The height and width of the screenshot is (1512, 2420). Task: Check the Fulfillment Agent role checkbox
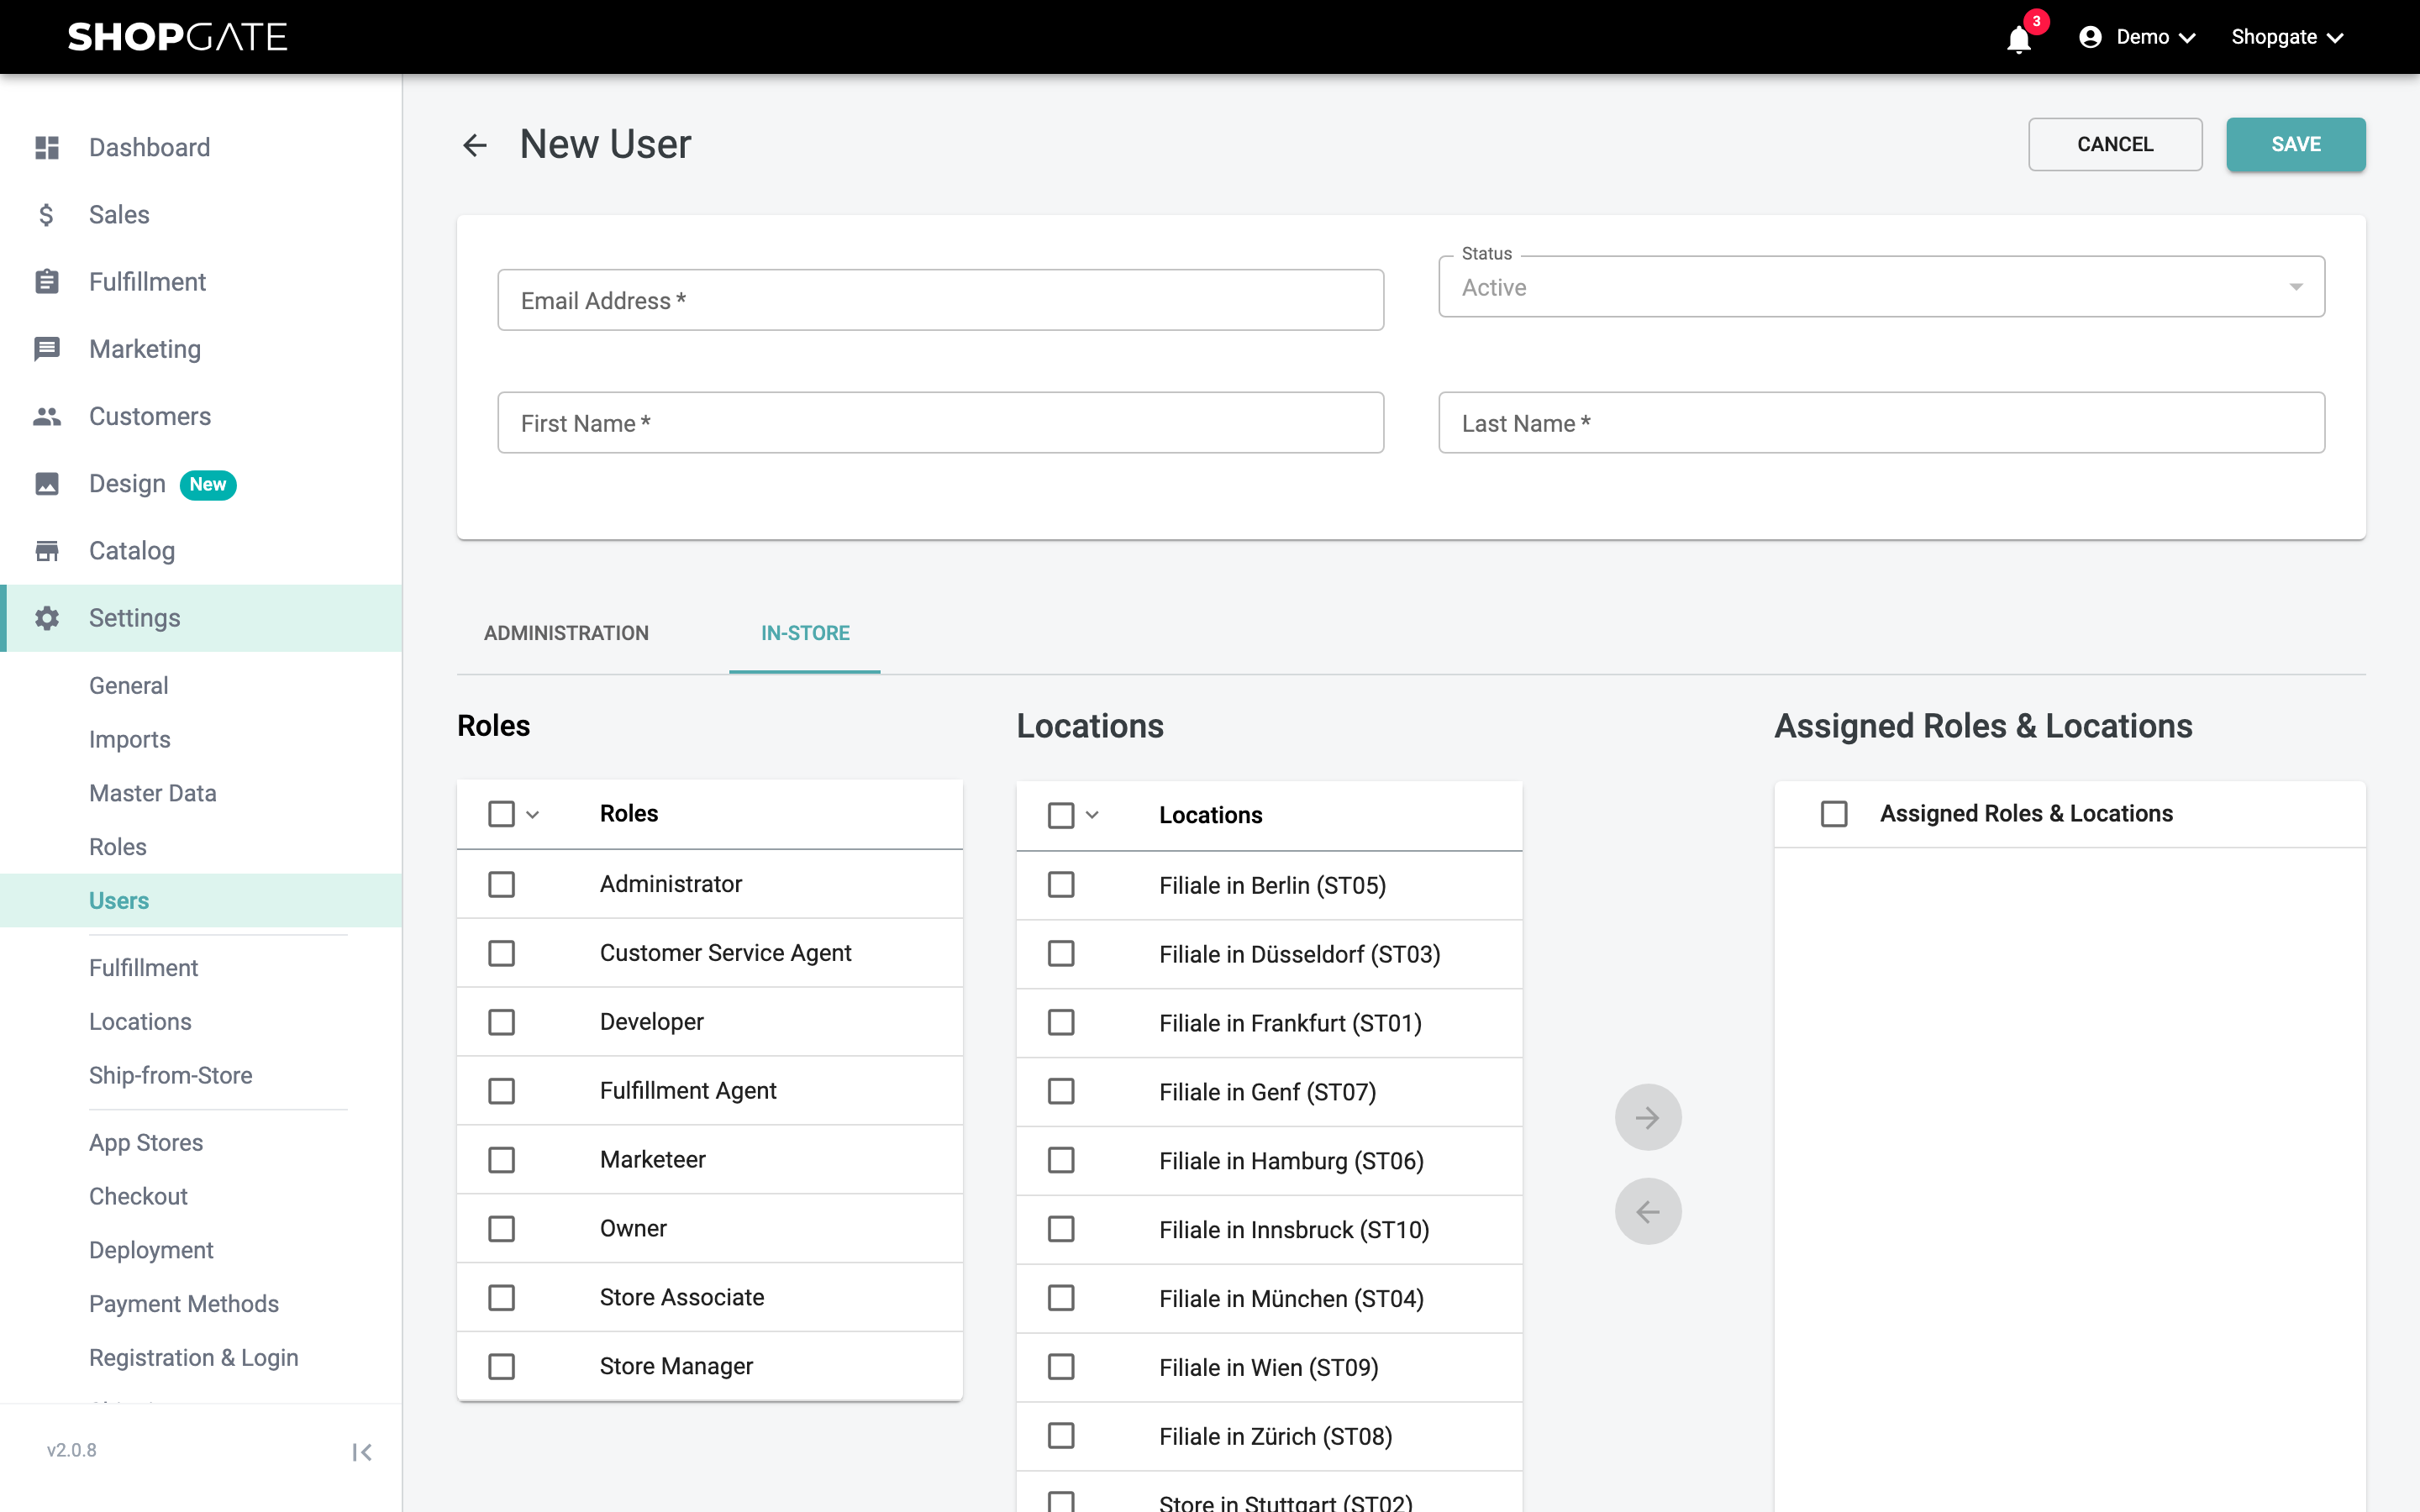coord(502,1091)
